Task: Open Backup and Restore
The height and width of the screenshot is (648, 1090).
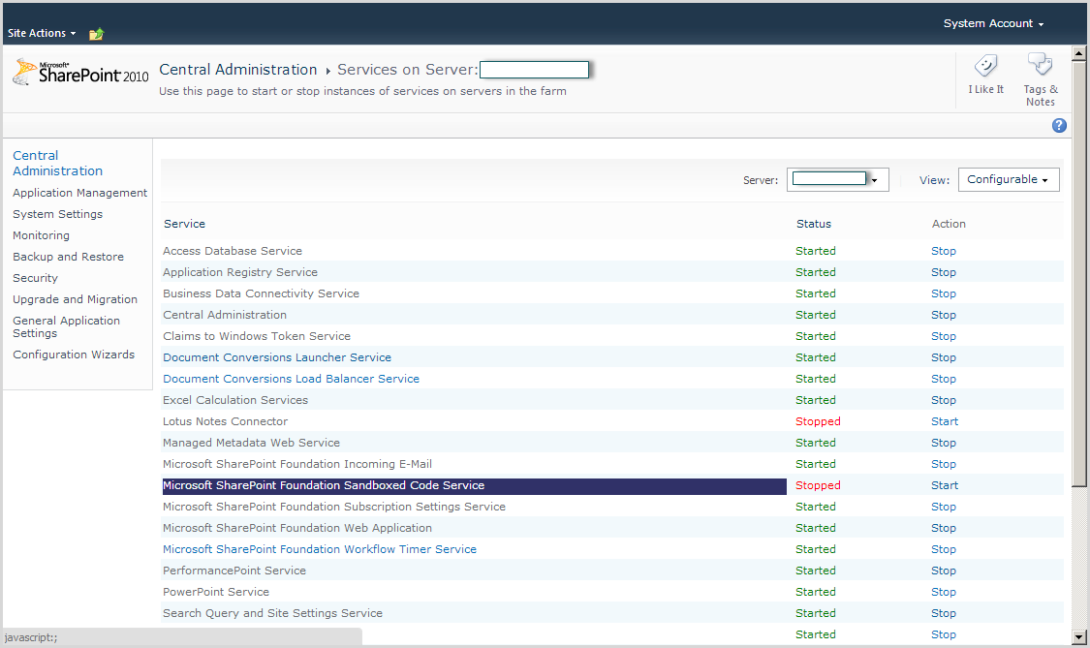Action: pyautogui.click(x=68, y=257)
